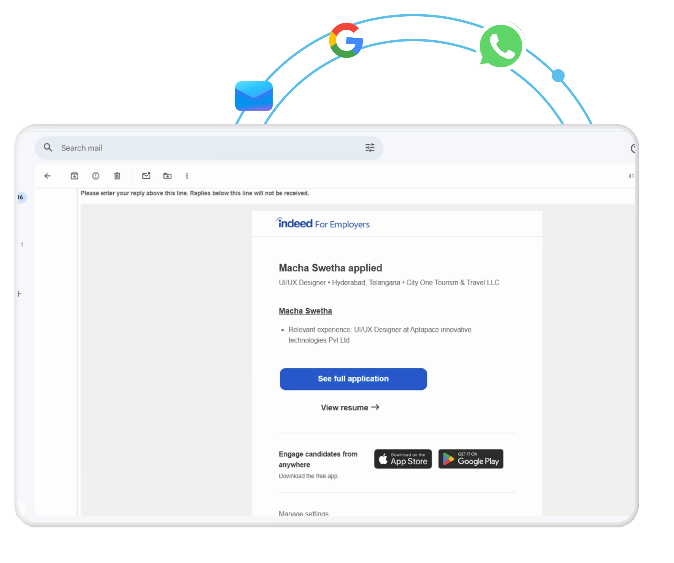Click the search magnifier icon
The height and width of the screenshot is (563, 674).
[x=48, y=148]
